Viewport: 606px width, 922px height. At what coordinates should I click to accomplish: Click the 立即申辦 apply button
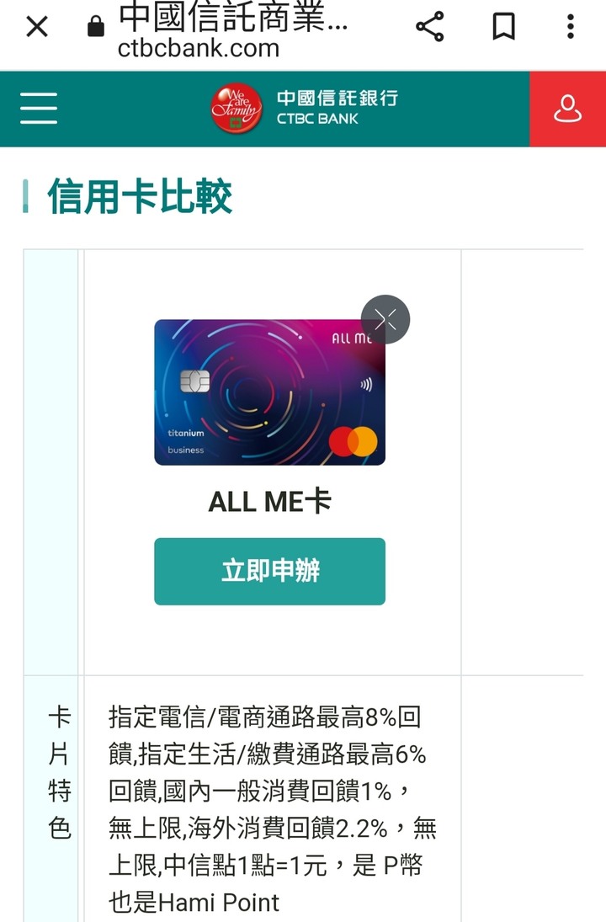click(x=270, y=571)
